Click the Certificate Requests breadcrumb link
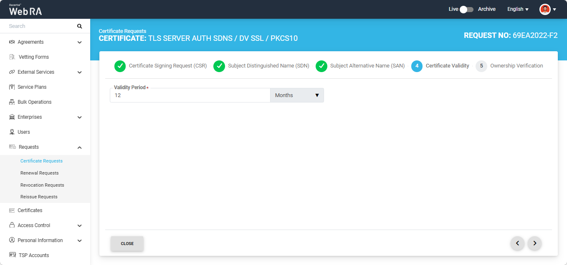Image resolution: width=567 pixels, height=265 pixels. (x=122, y=31)
